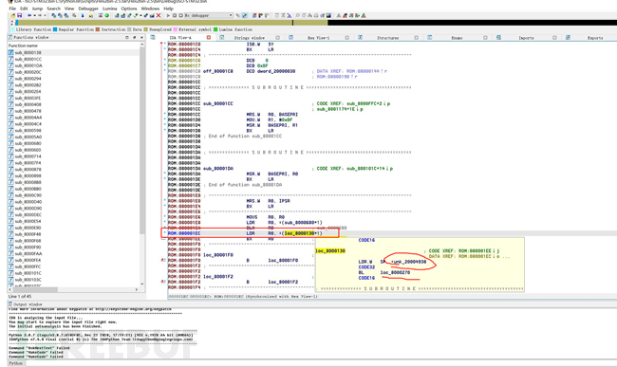Viewport: 617px width, 367px height.
Task: Open the Windows menu
Action: 150,9
